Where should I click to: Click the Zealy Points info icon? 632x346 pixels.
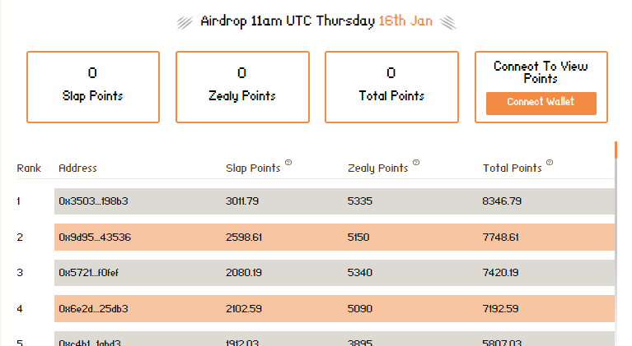click(416, 163)
